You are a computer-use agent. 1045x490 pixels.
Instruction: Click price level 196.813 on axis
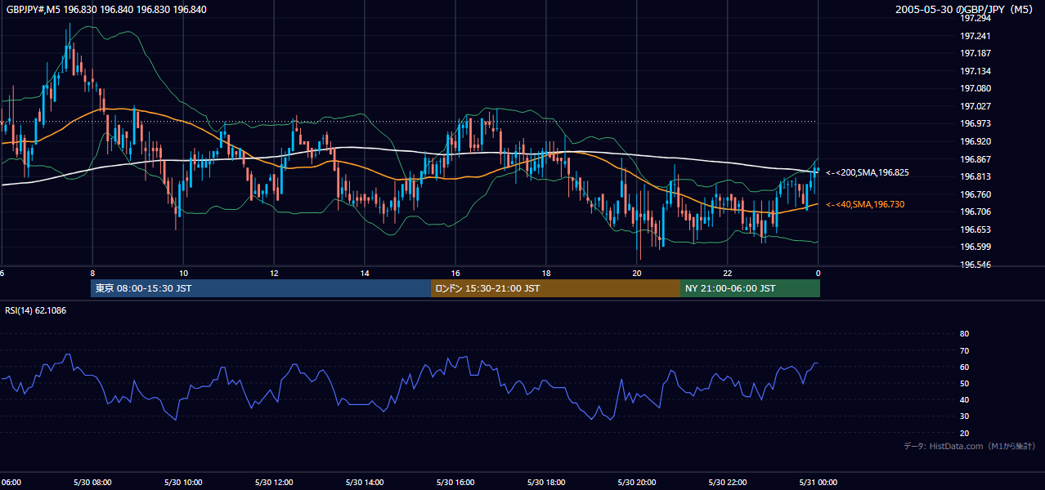[x=975, y=176]
